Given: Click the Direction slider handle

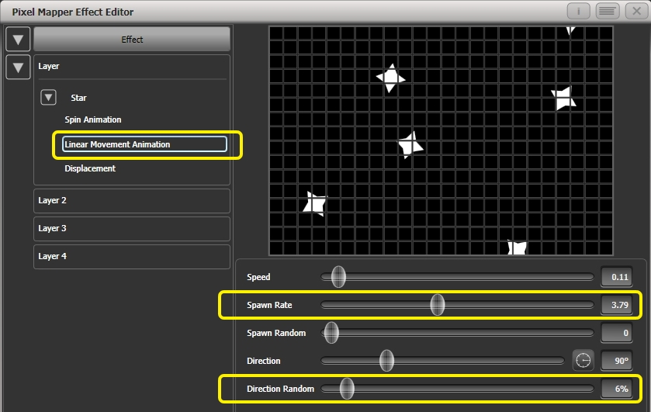Looking at the screenshot, I should pos(386,361).
